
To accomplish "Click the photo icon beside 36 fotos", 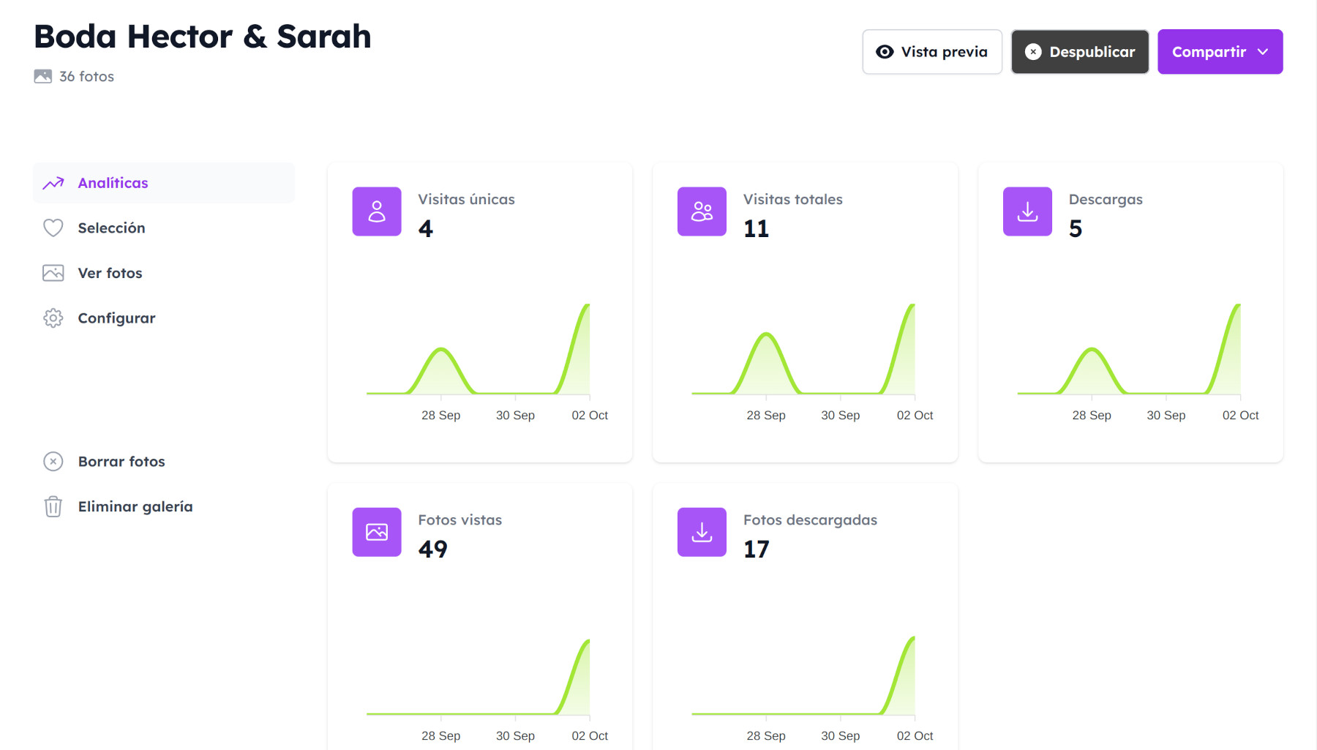I will click(x=43, y=76).
